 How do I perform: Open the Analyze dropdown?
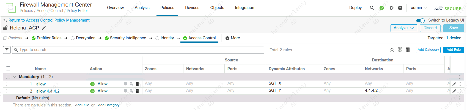pos(403,28)
